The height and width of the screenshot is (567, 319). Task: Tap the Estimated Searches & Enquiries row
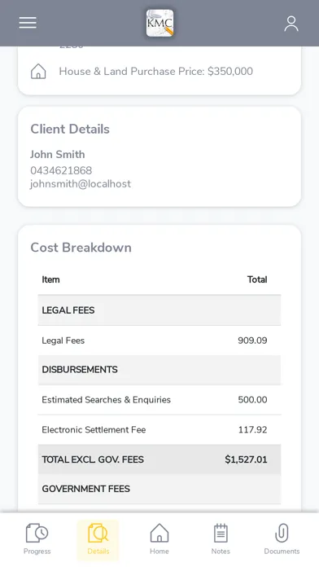coord(159,399)
